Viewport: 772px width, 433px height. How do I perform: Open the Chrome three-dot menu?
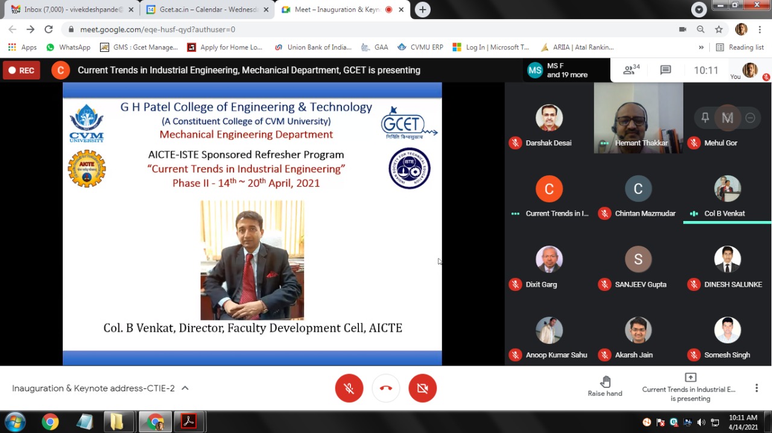pyautogui.click(x=759, y=29)
